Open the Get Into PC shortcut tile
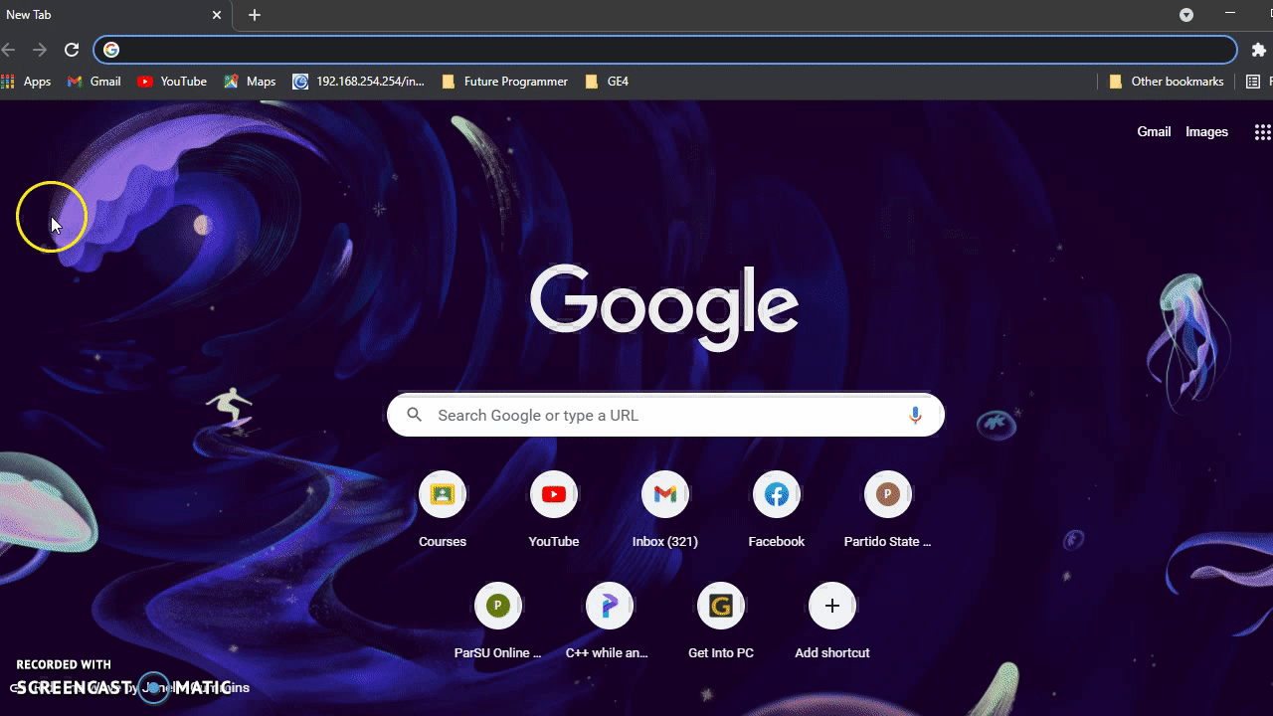 (x=721, y=623)
